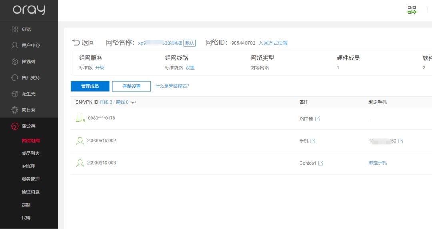Click the back arrow icon next to 返回
This screenshot has height=229, width=432.
click(x=76, y=42)
